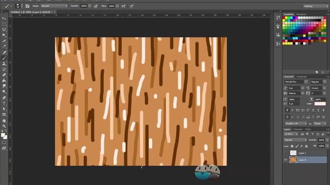Open brush Flow slider arrow

pyautogui.click(x=118, y=6)
